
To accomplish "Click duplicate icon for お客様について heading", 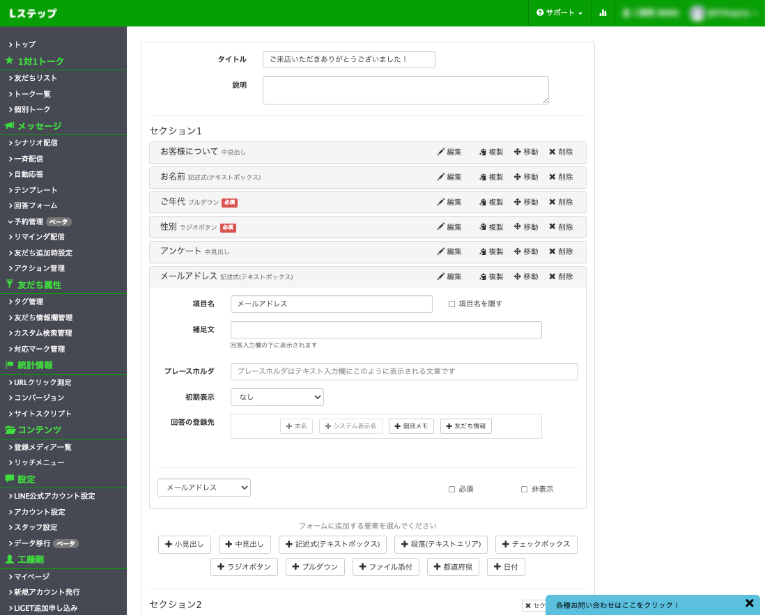I will [x=483, y=152].
